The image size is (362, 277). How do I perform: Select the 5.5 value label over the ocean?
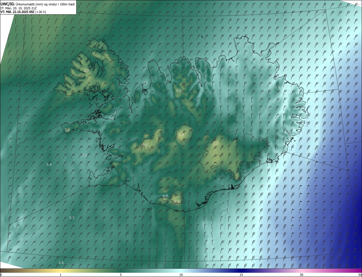click(x=72, y=218)
